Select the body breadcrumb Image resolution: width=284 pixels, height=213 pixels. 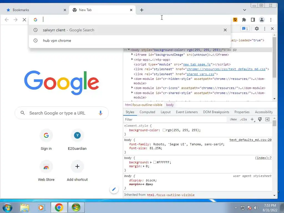point(170,105)
